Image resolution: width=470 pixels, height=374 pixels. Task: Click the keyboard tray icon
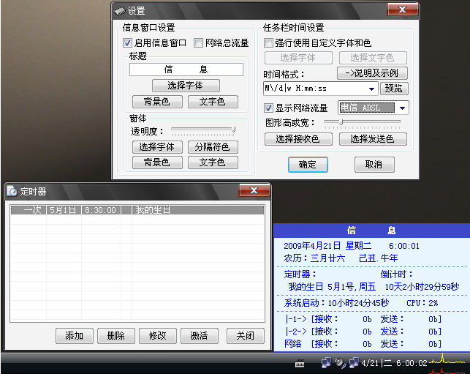pos(300,364)
